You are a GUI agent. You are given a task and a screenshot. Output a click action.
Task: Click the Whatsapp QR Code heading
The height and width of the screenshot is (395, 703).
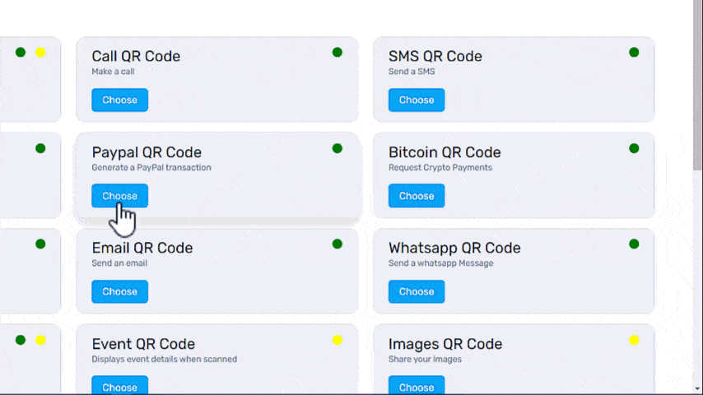click(454, 248)
